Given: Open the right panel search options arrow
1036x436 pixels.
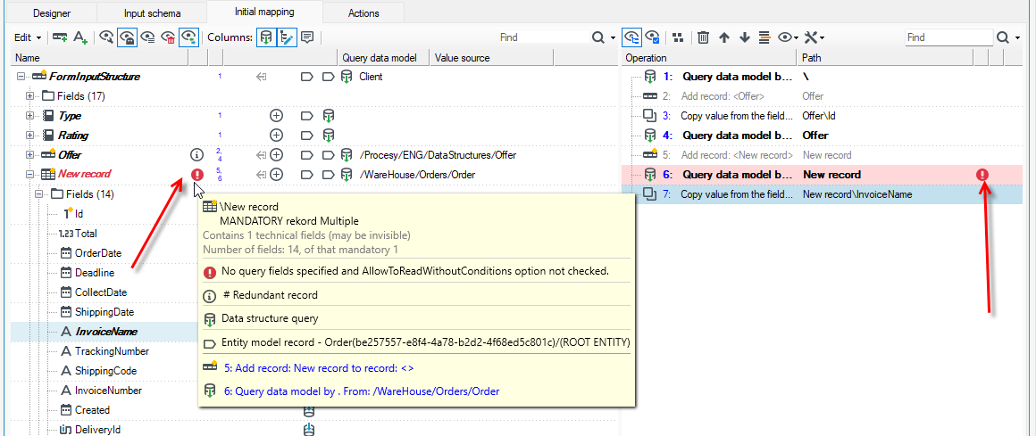Looking at the screenshot, I should [x=1017, y=37].
